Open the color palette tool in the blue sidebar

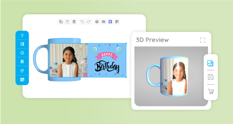point(22,71)
